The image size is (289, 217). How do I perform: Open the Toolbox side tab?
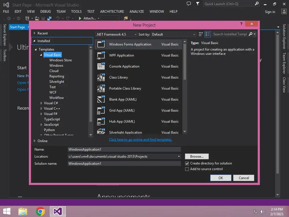point(5,55)
